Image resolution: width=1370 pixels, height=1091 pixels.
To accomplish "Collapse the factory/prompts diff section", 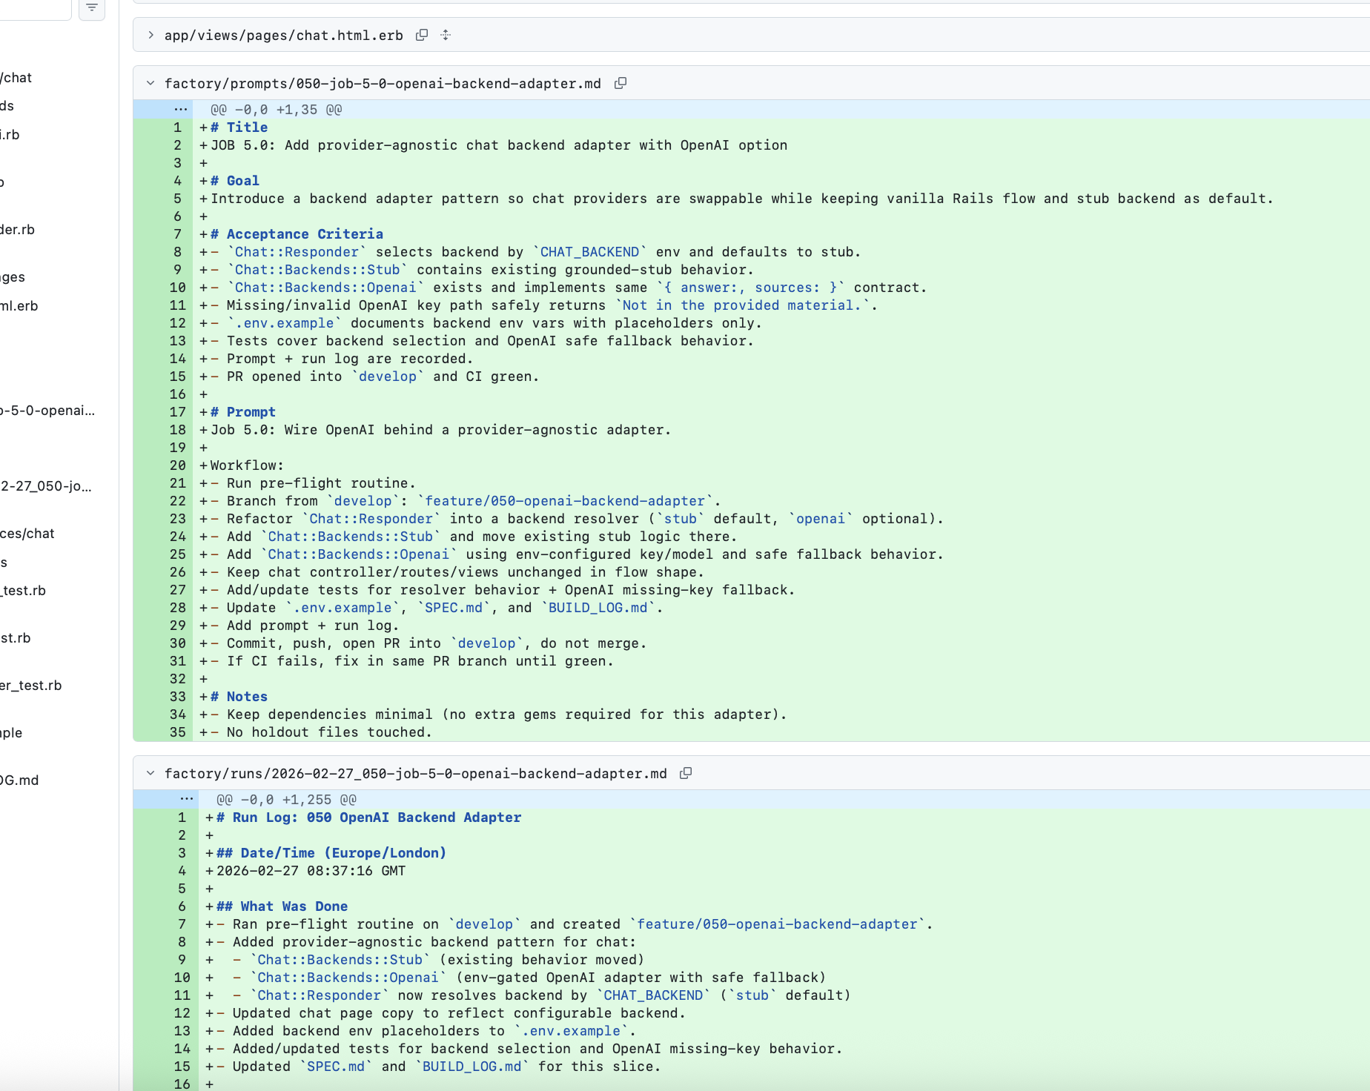I will (x=150, y=83).
